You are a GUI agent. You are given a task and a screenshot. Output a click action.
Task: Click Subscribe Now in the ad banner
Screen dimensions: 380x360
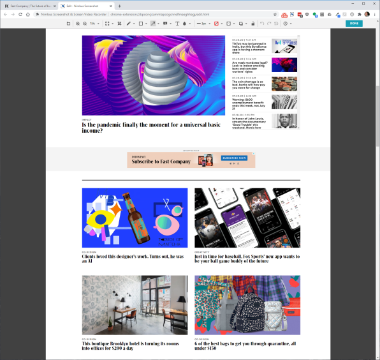coord(234,158)
